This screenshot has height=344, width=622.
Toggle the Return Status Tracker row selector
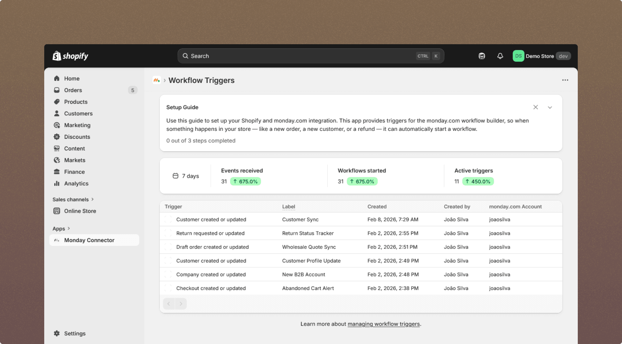coord(168,233)
